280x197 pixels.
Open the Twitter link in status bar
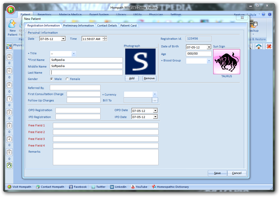(x=98, y=187)
